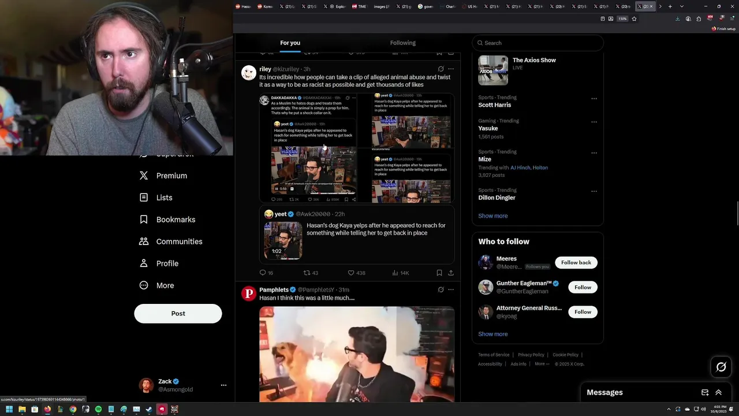Switch to the Following tab
The image size is (739, 416).
point(402,43)
